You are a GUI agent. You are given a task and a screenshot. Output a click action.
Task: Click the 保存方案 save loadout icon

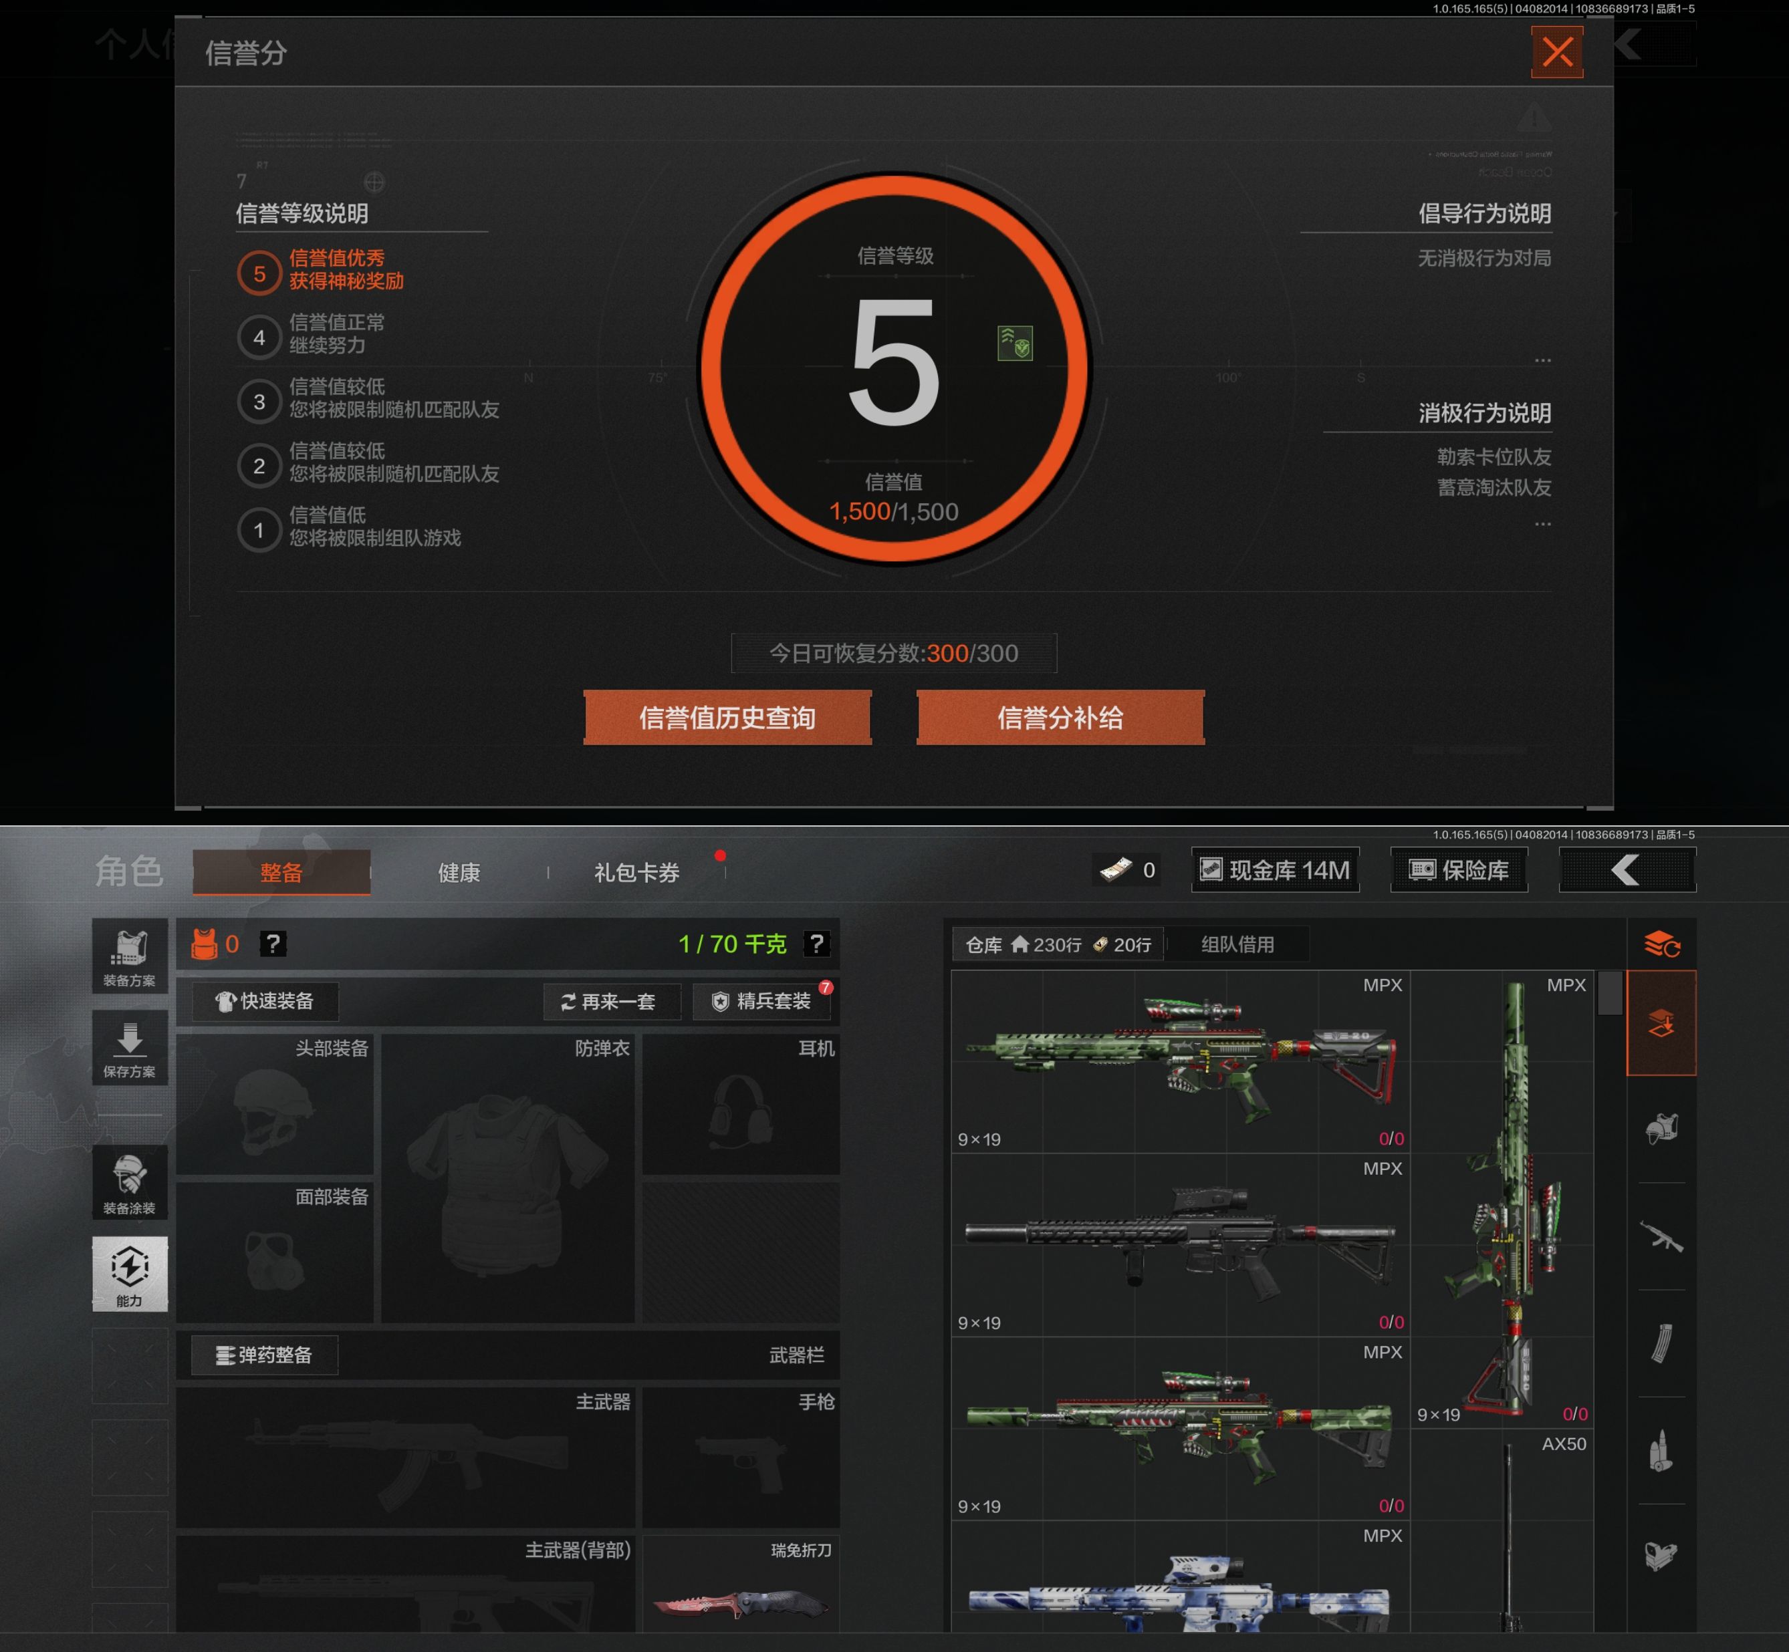pyautogui.click(x=130, y=1048)
